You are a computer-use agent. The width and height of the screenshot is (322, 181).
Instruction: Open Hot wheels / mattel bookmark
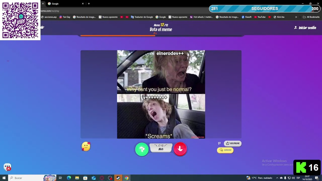tap(201, 17)
